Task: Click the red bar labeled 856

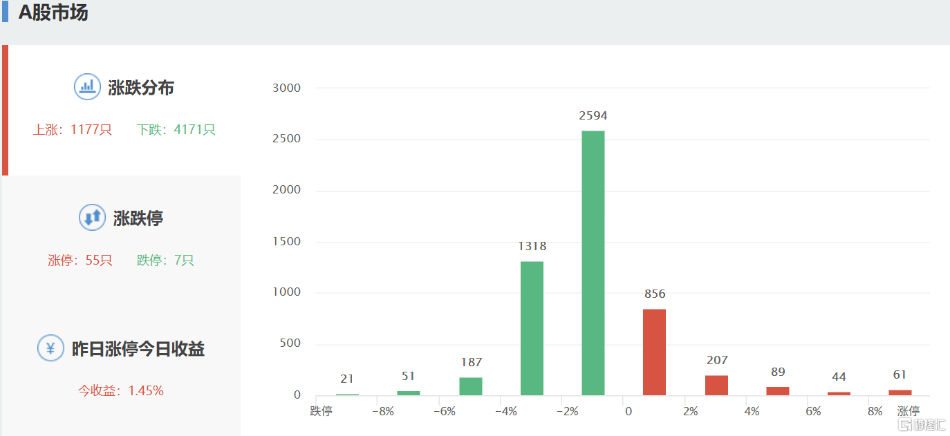Action: click(x=654, y=352)
